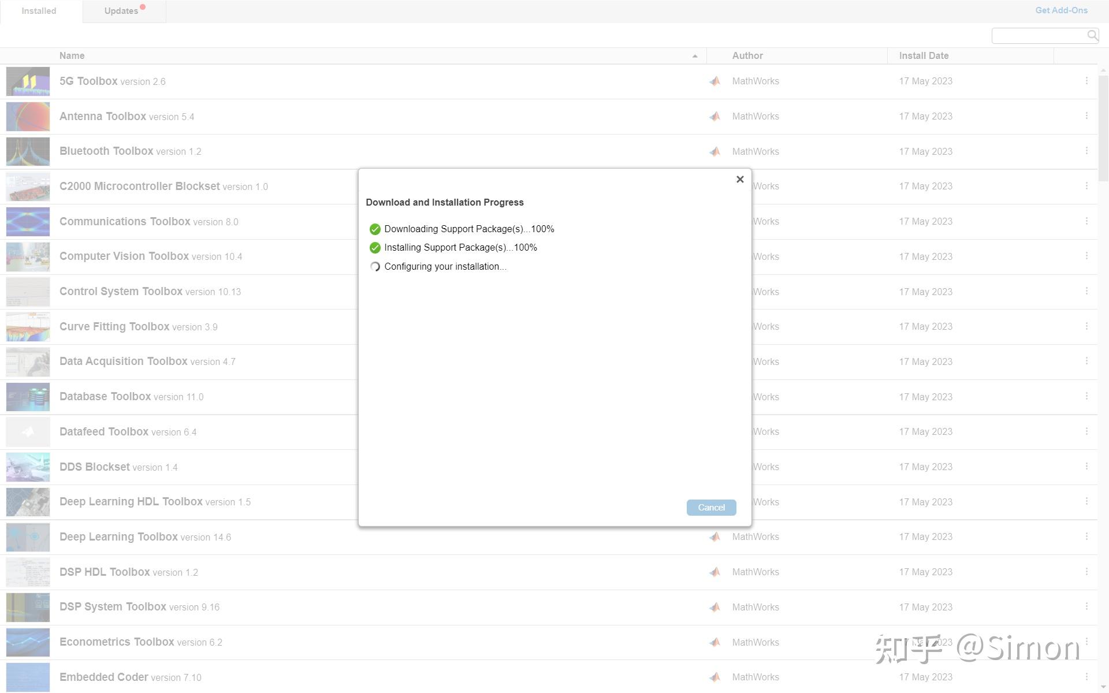
Task: Click in the add-ons search field
Action: (x=1038, y=36)
